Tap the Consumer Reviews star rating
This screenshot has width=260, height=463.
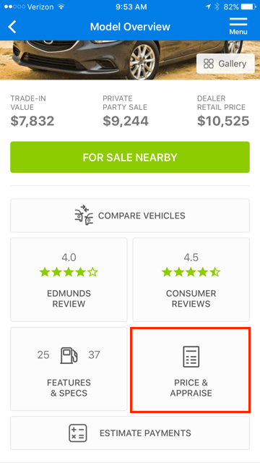click(x=191, y=272)
